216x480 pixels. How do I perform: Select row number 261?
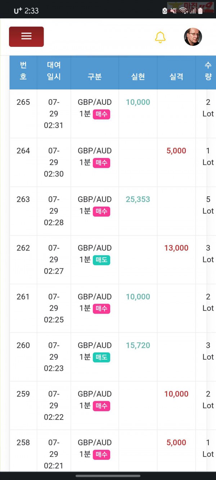click(x=23, y=297)
